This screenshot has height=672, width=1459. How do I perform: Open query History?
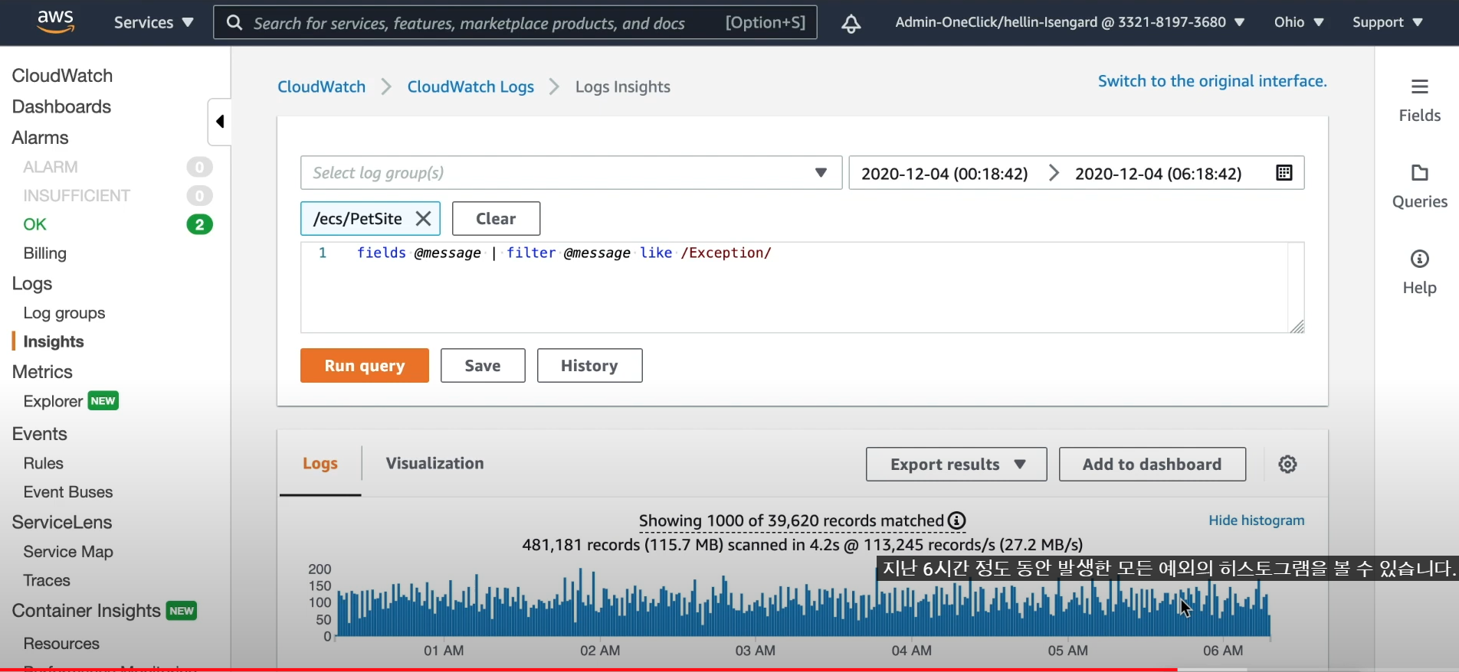coord(589,366)
